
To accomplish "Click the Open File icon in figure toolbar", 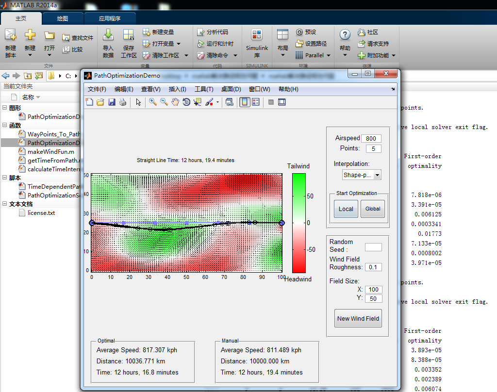I will [100, 102].
